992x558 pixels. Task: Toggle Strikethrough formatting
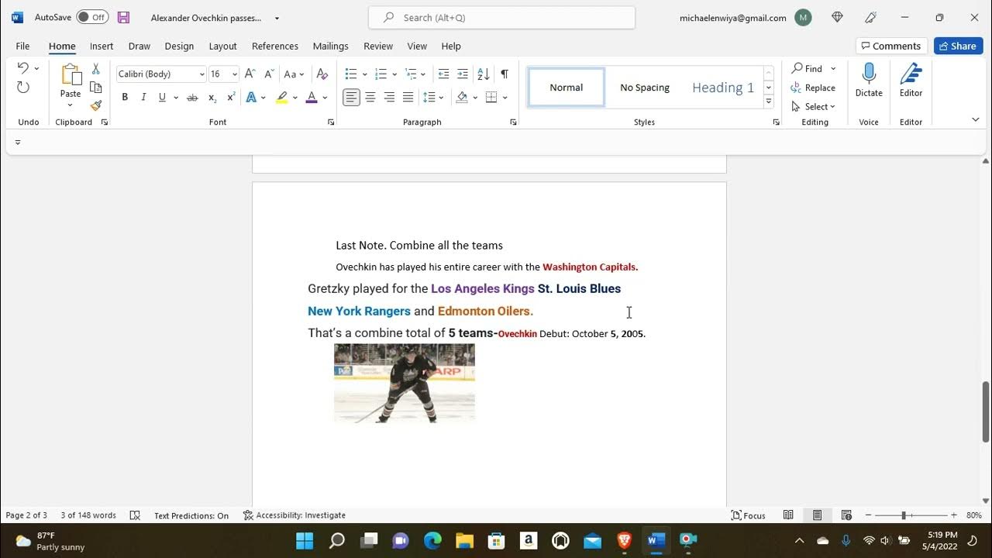click(192, 97)
